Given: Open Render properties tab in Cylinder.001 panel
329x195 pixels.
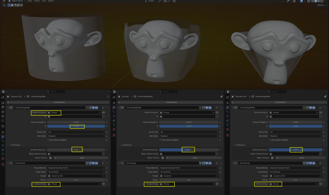Looking at the screenshot, I should coord(3,103).
